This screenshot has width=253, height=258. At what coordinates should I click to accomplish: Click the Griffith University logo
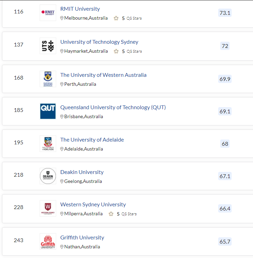click(48, 241)
